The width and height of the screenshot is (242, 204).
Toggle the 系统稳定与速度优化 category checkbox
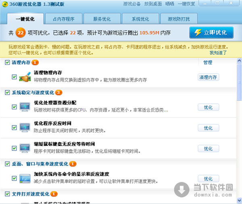(7, 93)
